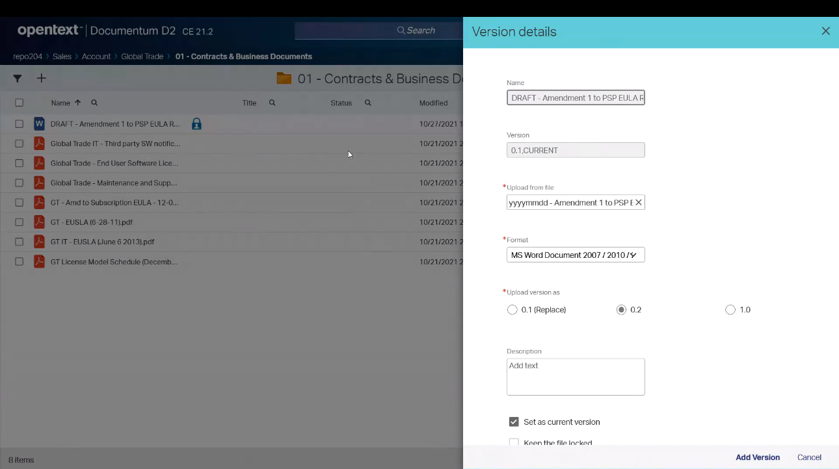This screenshot has width=839, height=469.
Task: Cancel the version details dialog
Action: click(x=809, y=457)
